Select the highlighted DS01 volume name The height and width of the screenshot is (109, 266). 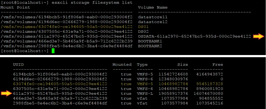(x=143, y=27)
